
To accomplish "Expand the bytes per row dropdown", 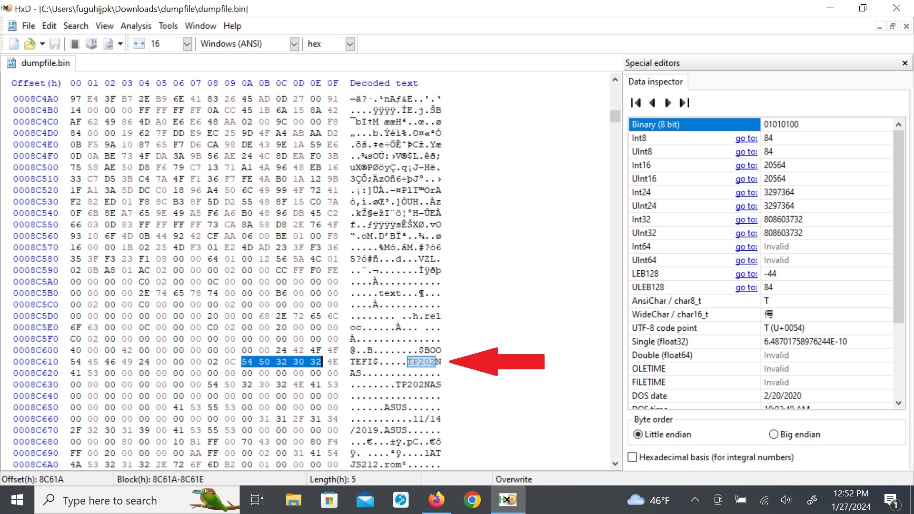I will (187, 44).
